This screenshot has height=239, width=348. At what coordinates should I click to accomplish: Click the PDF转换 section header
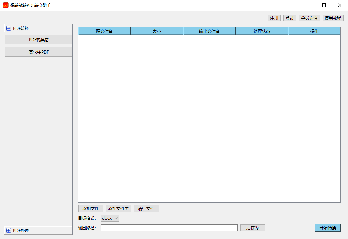38,28
